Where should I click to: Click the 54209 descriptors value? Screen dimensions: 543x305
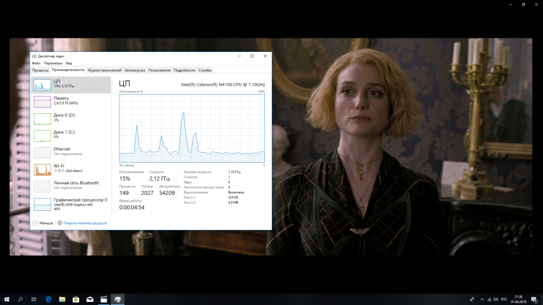[x=167, y=193]
